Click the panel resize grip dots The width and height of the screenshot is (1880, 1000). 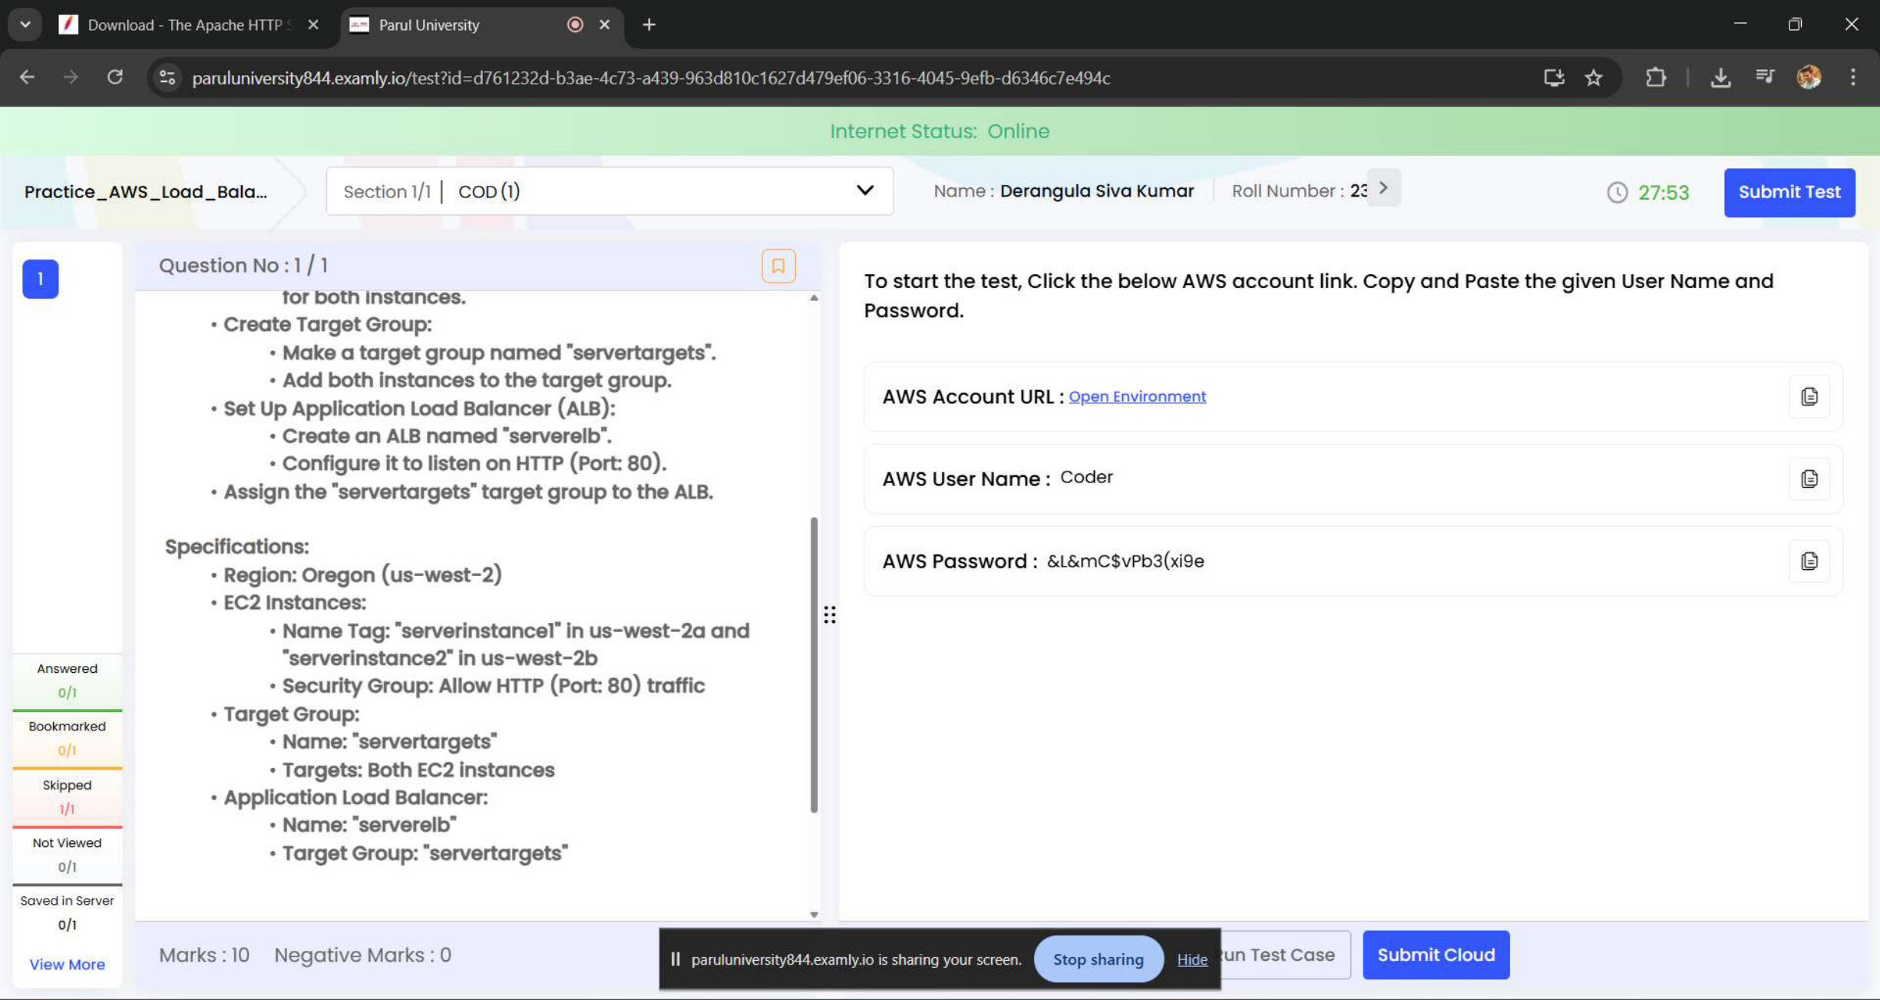830,614
